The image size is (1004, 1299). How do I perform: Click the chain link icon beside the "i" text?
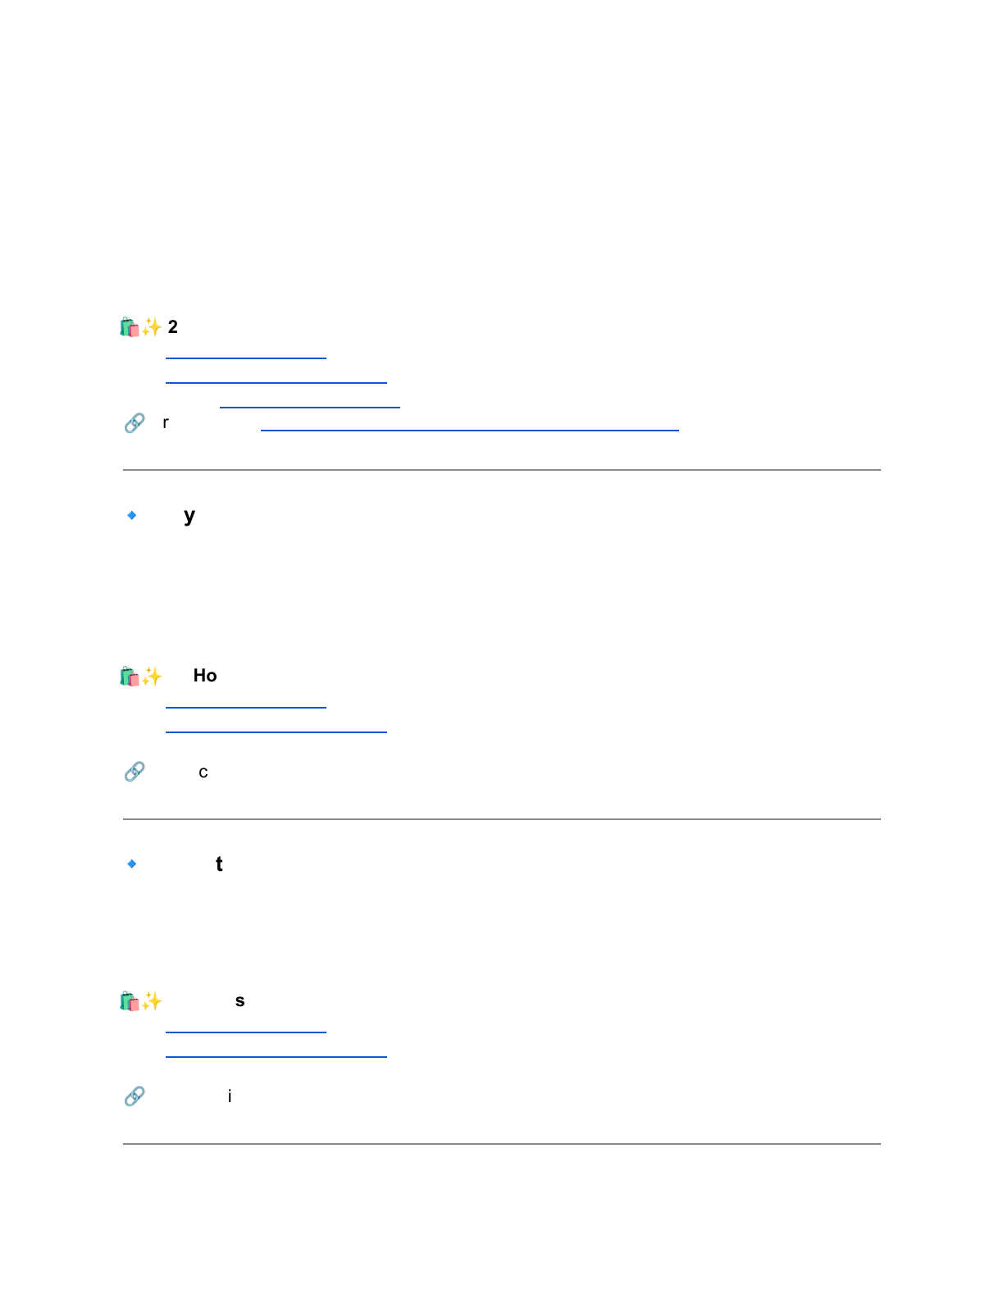[135, 1096]
